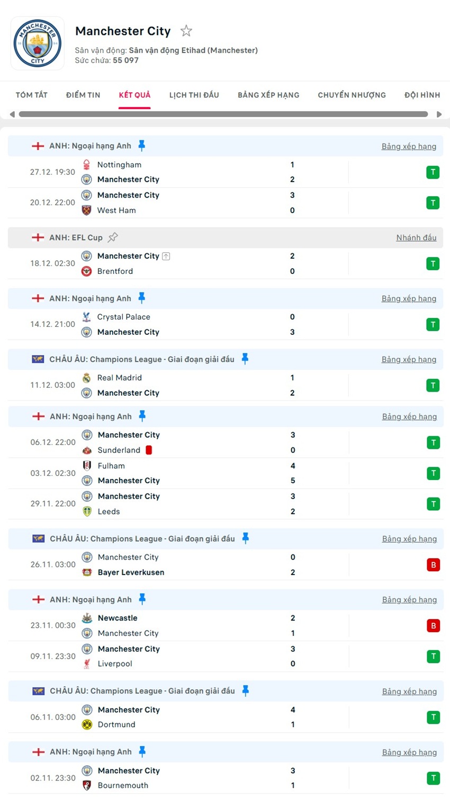Favorite Manchester City with the star icon
The height and width of the screenshot is (798, 450).
point(186,31)
